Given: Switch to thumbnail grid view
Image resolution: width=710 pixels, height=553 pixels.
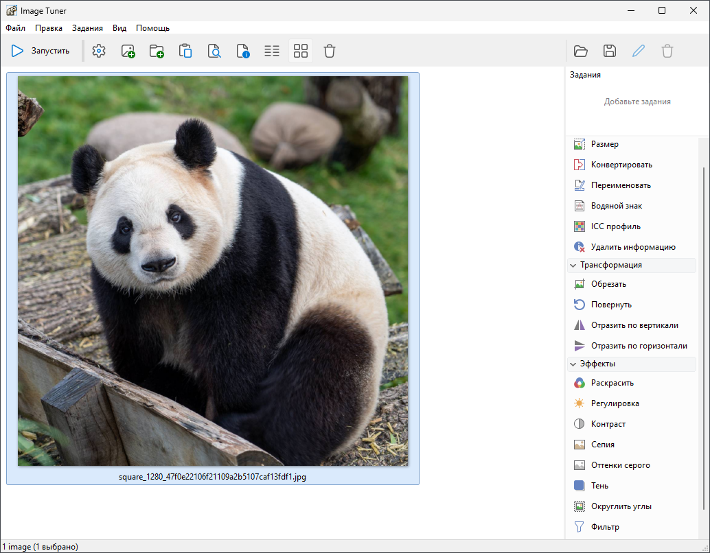Looking at the screenshot, I should [x=301, y=51].
